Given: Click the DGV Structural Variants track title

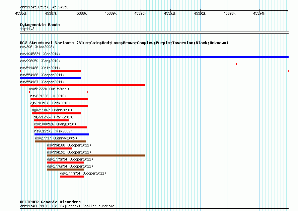Looking at the screenshot, I should tap(124, 43).
